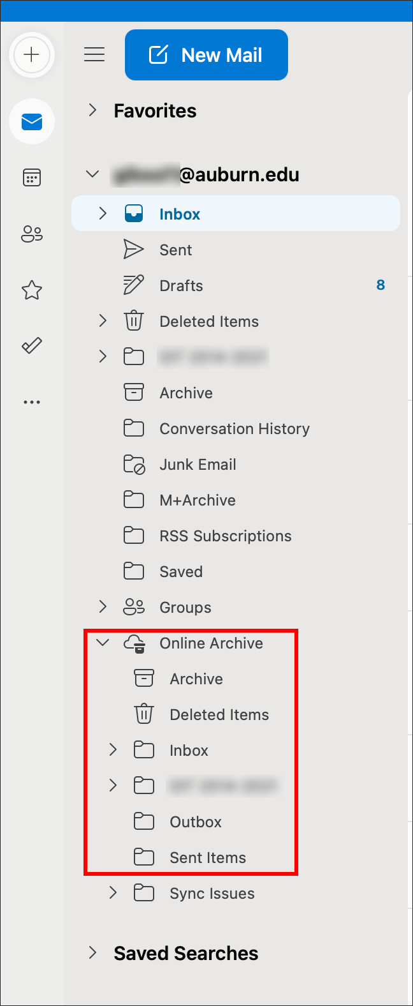Expand the Sync Issues chevron
Image resolution: width=413 pixels, height=1006 pixels.
point(113,893)
